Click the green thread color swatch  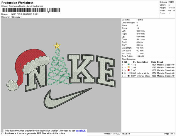click(x=128, y=64)
